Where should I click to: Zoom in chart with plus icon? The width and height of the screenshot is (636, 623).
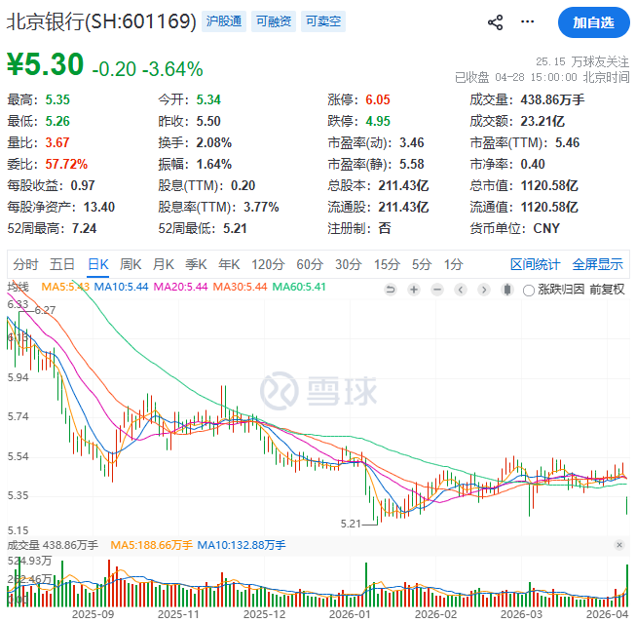pos(414,290)
